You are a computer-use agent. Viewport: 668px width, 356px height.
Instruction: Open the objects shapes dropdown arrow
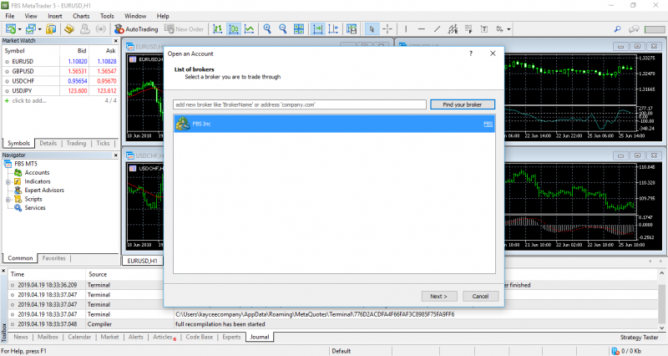tap(509, 29)
